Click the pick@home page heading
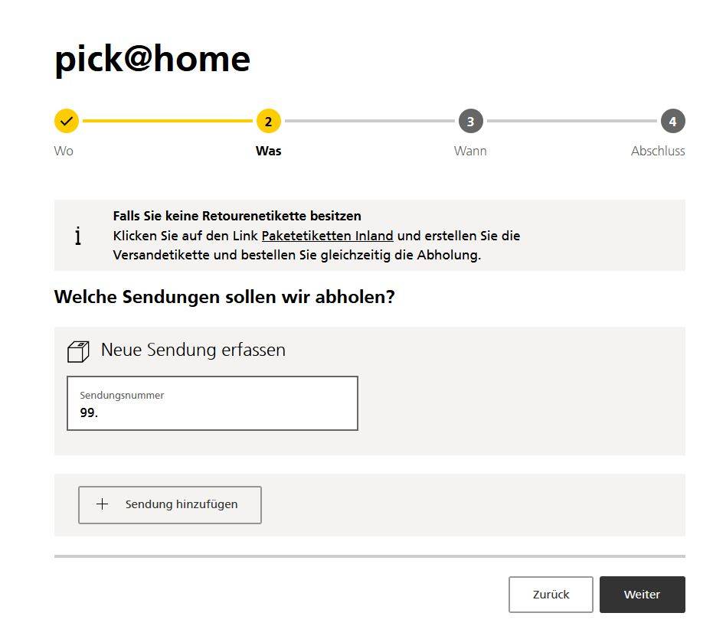The width and height of the screenshot is (713, 626). tap(152, 59)
